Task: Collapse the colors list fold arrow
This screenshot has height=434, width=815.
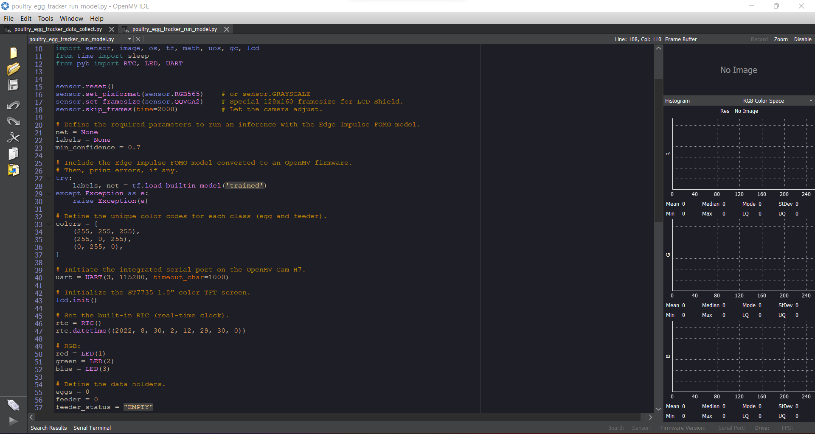Action: (x=49, y=224)
